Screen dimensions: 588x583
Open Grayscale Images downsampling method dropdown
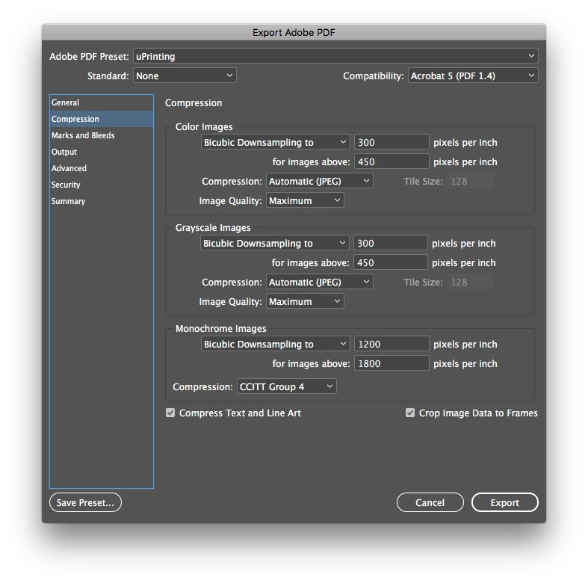pyautogui.click(x=274, y=243)
